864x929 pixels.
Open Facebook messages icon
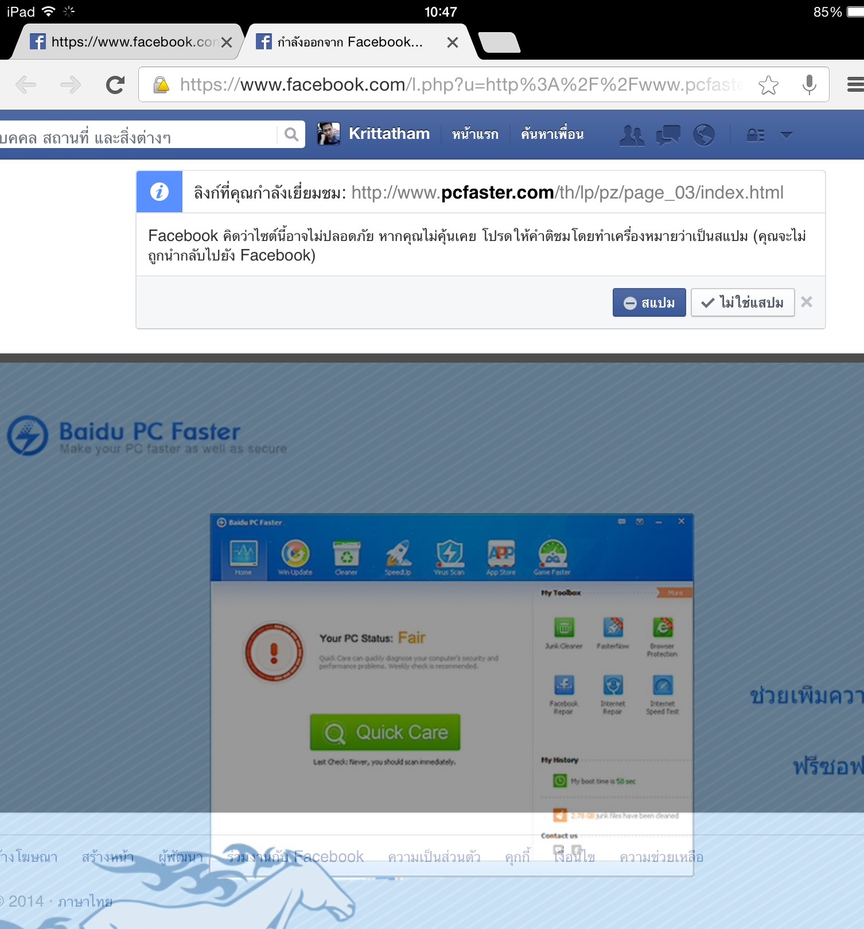668,135
